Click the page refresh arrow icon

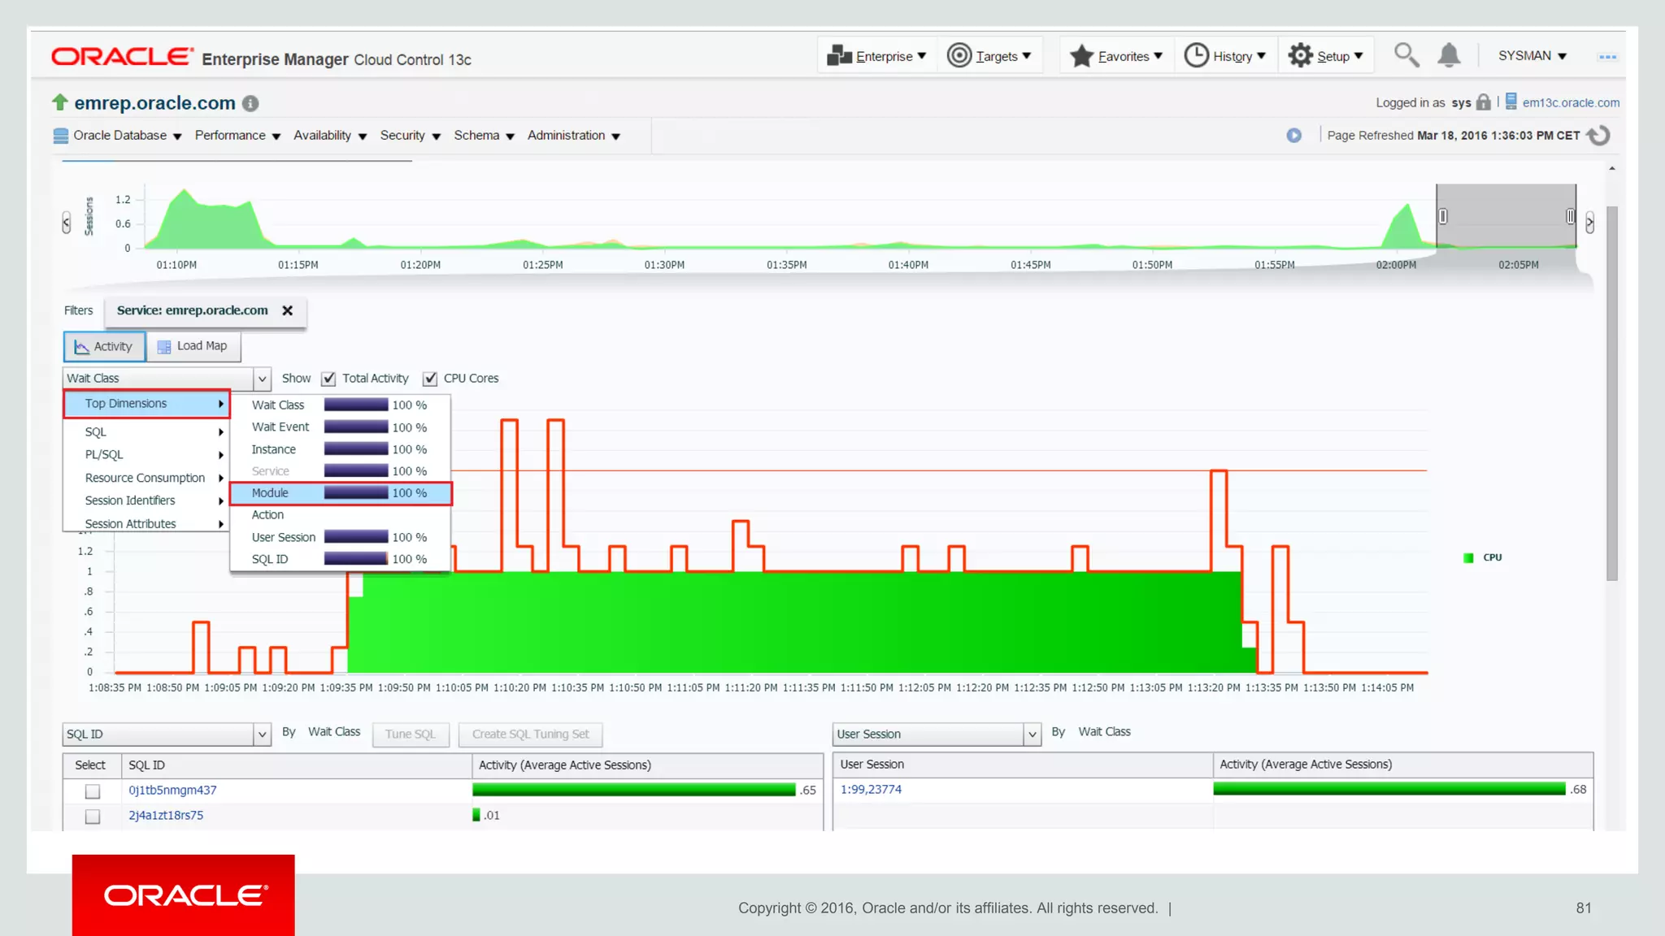(x=1599, y=136)
